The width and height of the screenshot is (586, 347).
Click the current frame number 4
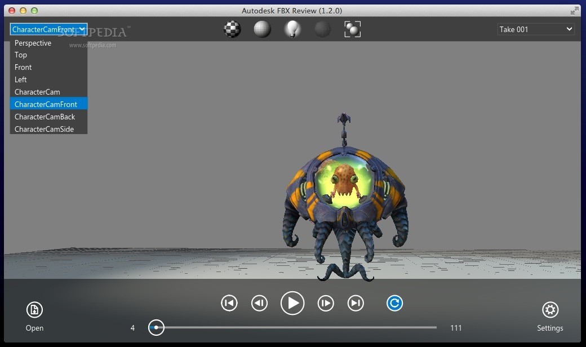pos(132,328)
